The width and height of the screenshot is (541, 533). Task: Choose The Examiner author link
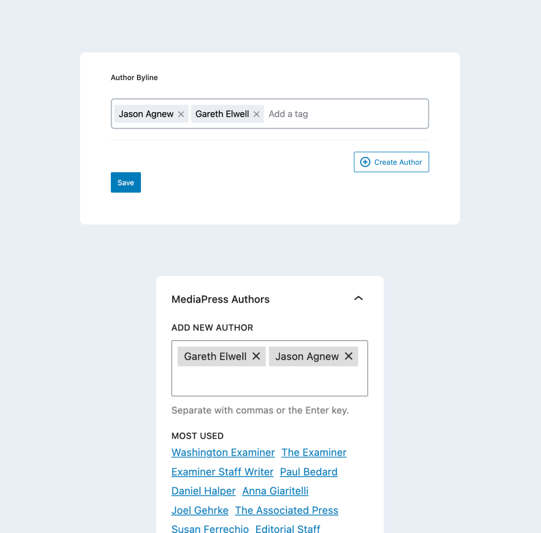click(314, 452)
